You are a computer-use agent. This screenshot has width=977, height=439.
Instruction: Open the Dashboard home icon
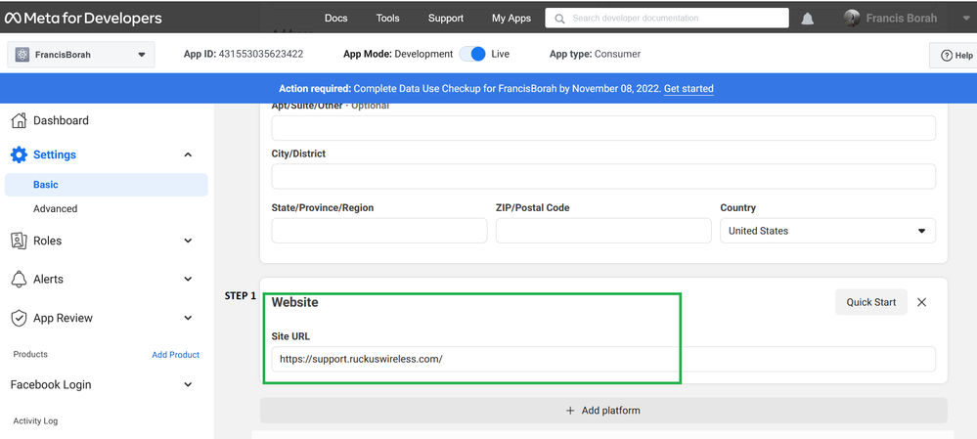tap(18, 120)
